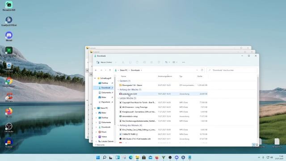Show hidden system tray icons

pyautogui.click(x=259, y=157)
